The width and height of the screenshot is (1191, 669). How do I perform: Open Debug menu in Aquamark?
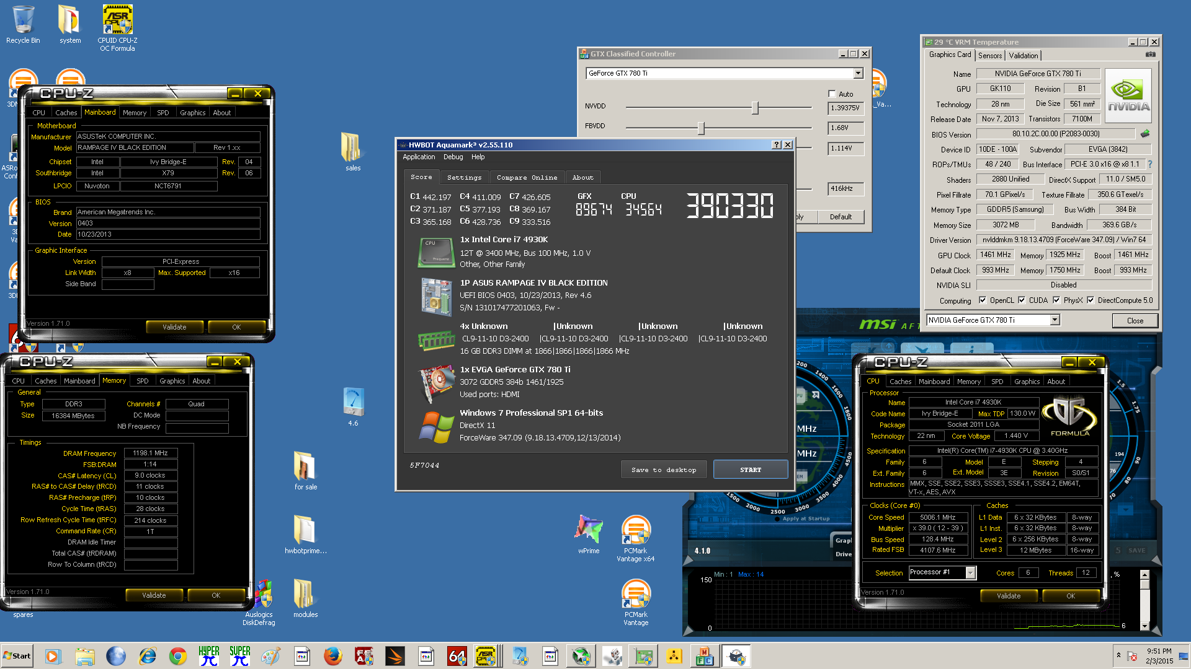pos(453,157)
